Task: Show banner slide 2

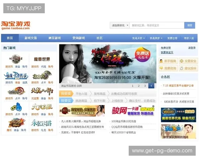Action: click(139, 86)
